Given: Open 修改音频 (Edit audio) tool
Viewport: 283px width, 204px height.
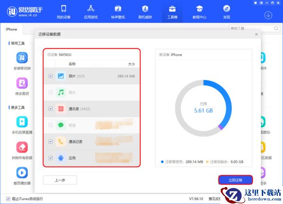Looking at the screenshot, I should point(22,87).
